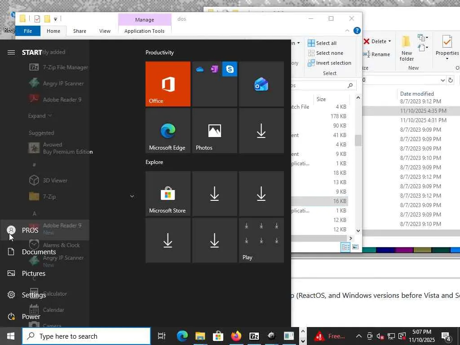Viewport: 460px width, 345px height.
Task: Click the Explorer help question mark icon
Action: point(357,31)
